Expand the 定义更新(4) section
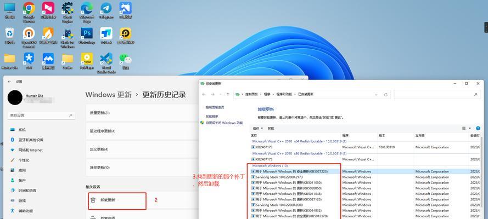This screenshot has height=219, width=488. (142, 149)
